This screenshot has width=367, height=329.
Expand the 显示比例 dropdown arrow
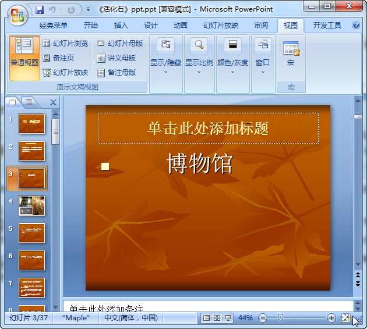(x=199, y=73)
